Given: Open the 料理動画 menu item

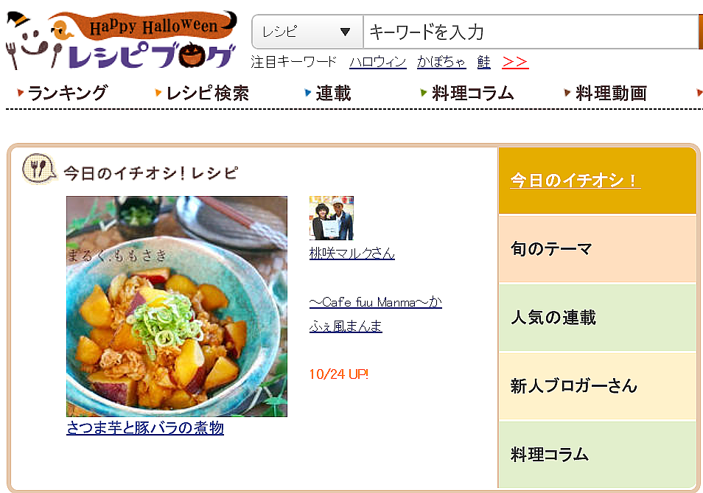Looking at the screenshot, I should click(x=611, y=94).
